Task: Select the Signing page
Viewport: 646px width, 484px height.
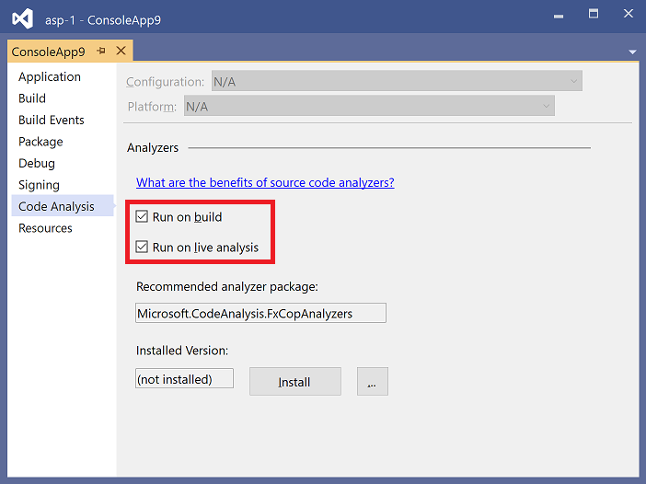Action: click(x=39, y=185)
